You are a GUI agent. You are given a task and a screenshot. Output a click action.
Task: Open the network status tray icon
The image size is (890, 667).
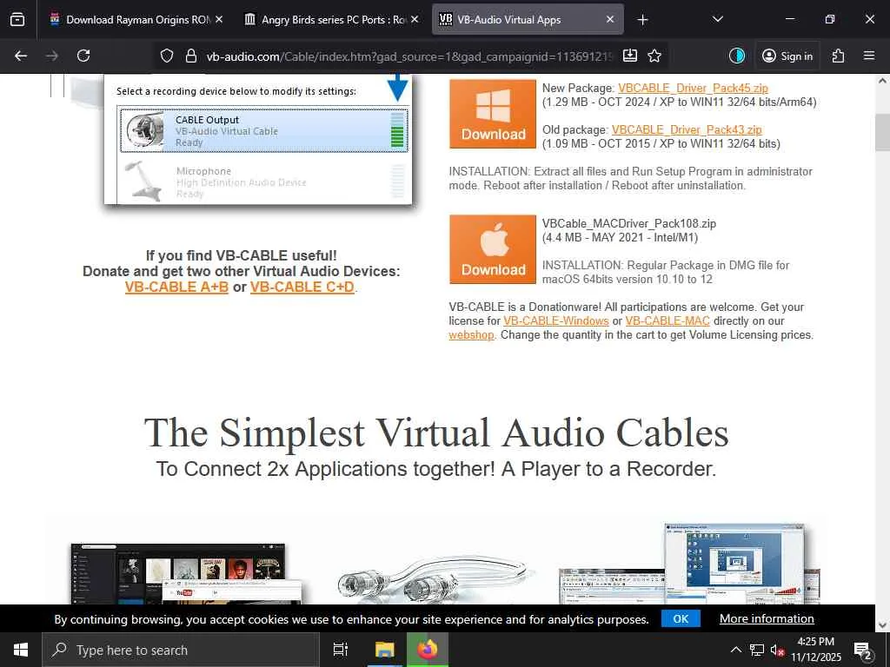pyautogui.click(x=757, y=650)
